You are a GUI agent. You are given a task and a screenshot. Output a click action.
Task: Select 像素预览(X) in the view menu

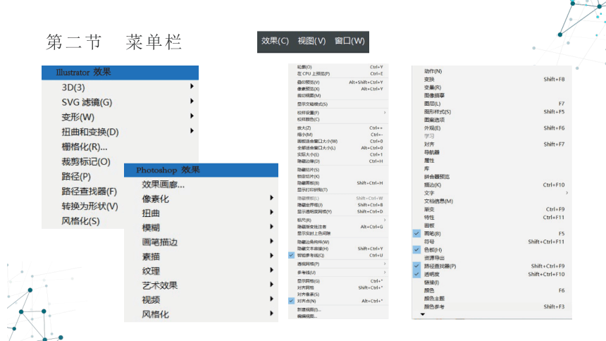[338, 89]
